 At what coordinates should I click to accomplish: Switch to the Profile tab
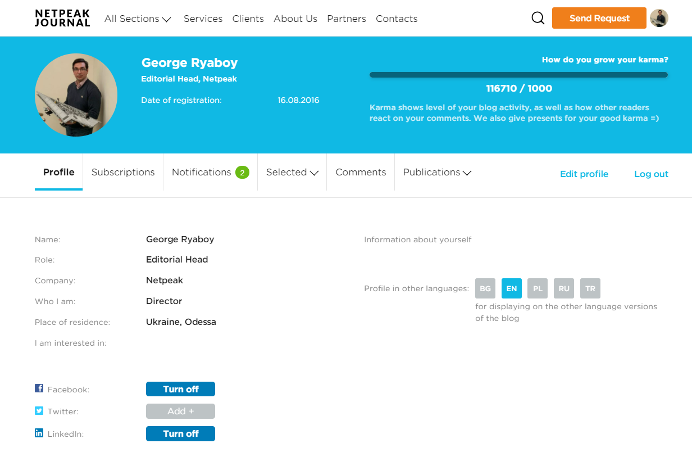click(x=59, y=172)
